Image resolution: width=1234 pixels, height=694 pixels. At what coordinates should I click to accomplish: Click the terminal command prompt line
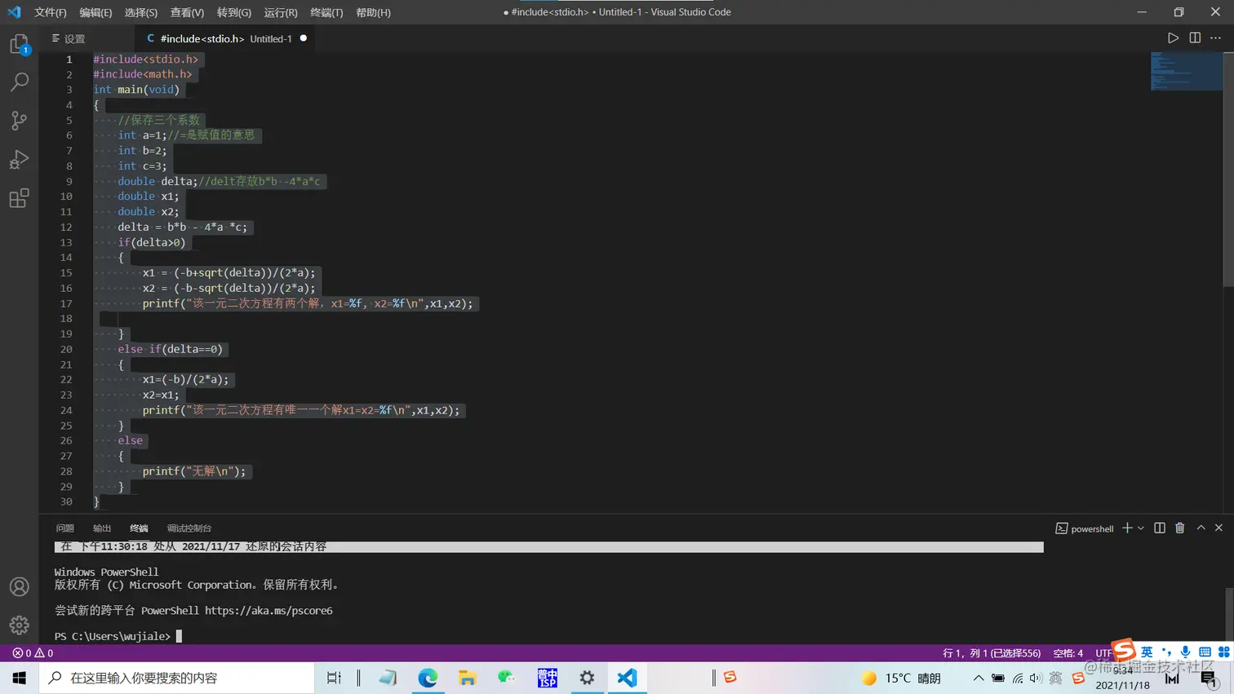[x=118, y=636]
